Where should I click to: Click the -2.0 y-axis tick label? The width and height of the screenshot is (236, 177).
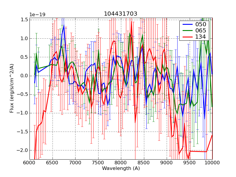tap(23, 150)
